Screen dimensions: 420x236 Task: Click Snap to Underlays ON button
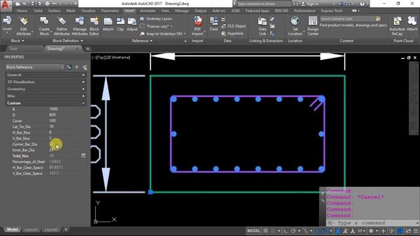(x=163, y=33)
